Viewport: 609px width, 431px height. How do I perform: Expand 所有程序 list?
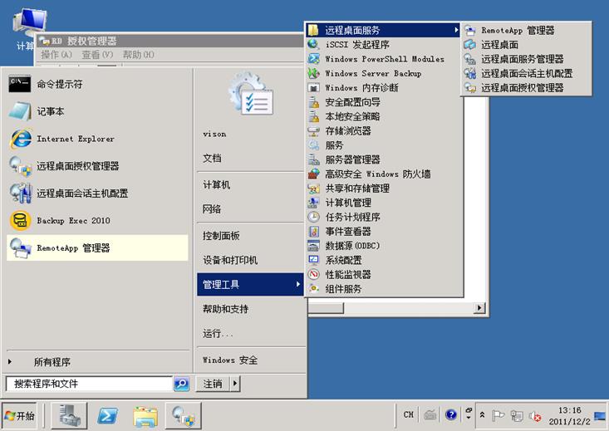pyautogui.click(x=97, y=361)
